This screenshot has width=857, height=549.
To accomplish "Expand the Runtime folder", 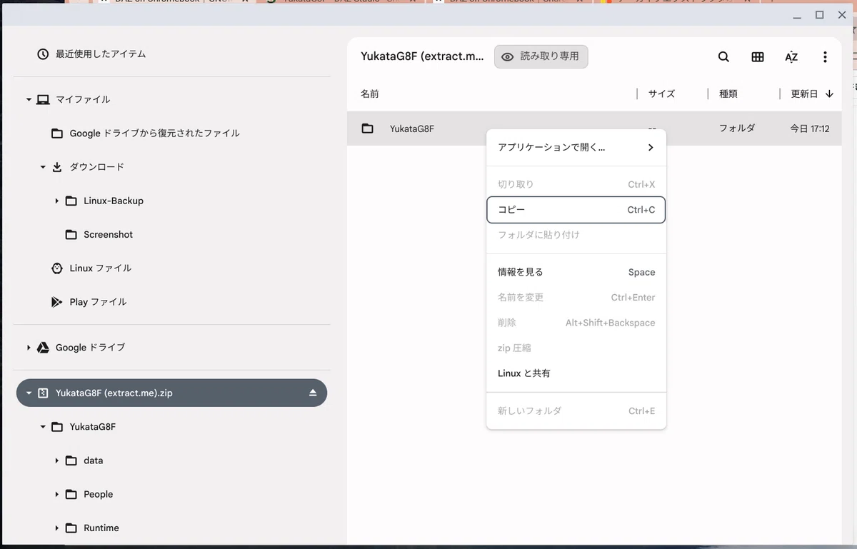I will [x=56, y=528].
